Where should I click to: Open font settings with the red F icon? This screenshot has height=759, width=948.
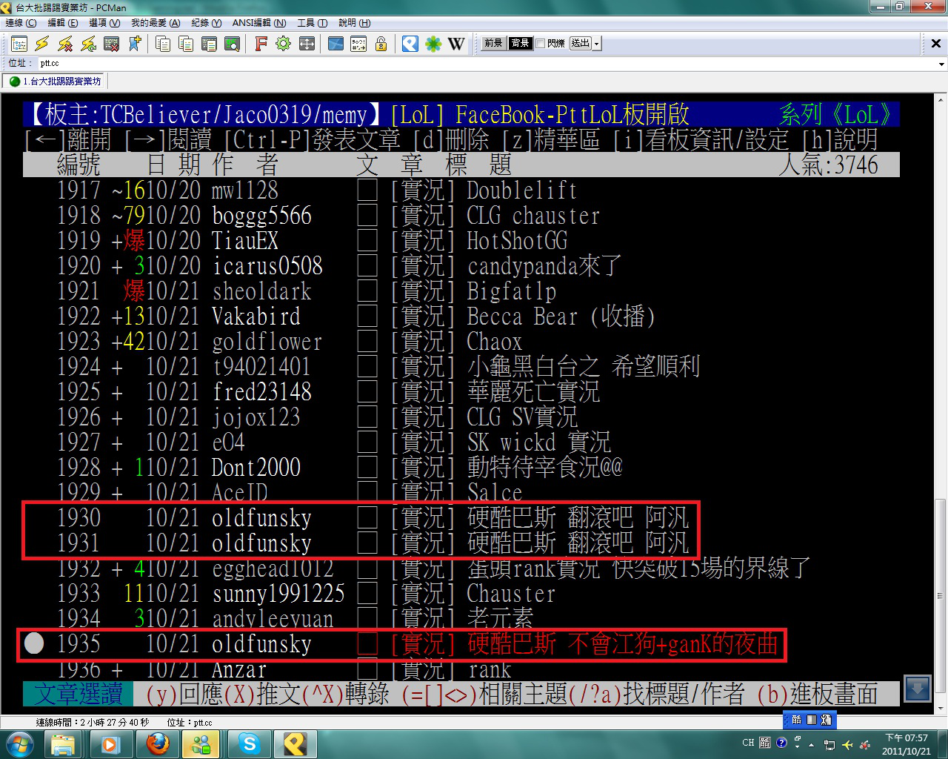pos(261,44)
